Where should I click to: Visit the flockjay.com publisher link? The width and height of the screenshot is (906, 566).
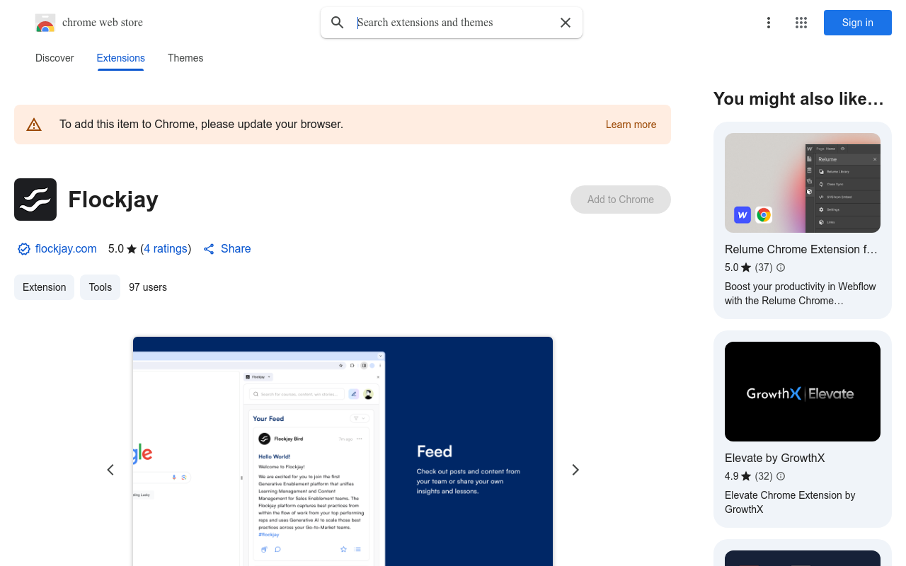pyautogui.click(x=66, y=249)
